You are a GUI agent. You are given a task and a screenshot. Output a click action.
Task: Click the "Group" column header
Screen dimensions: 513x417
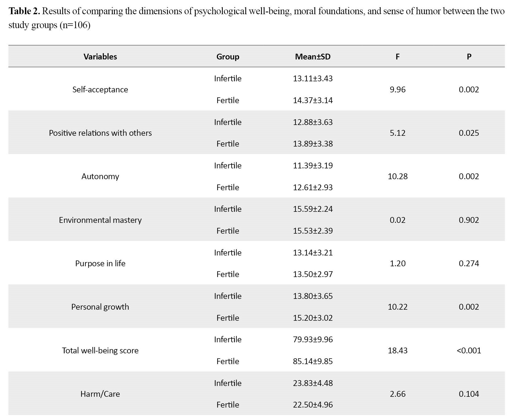point(228,57)
